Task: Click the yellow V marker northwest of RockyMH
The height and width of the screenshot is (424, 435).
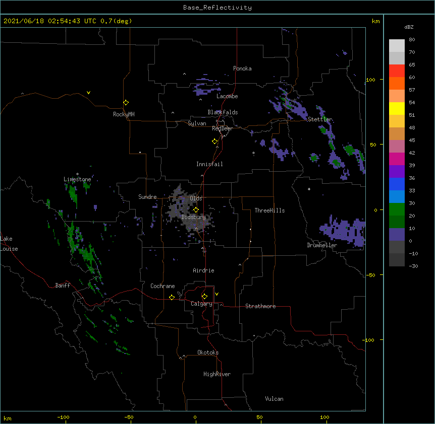Action: pos(88,93)
